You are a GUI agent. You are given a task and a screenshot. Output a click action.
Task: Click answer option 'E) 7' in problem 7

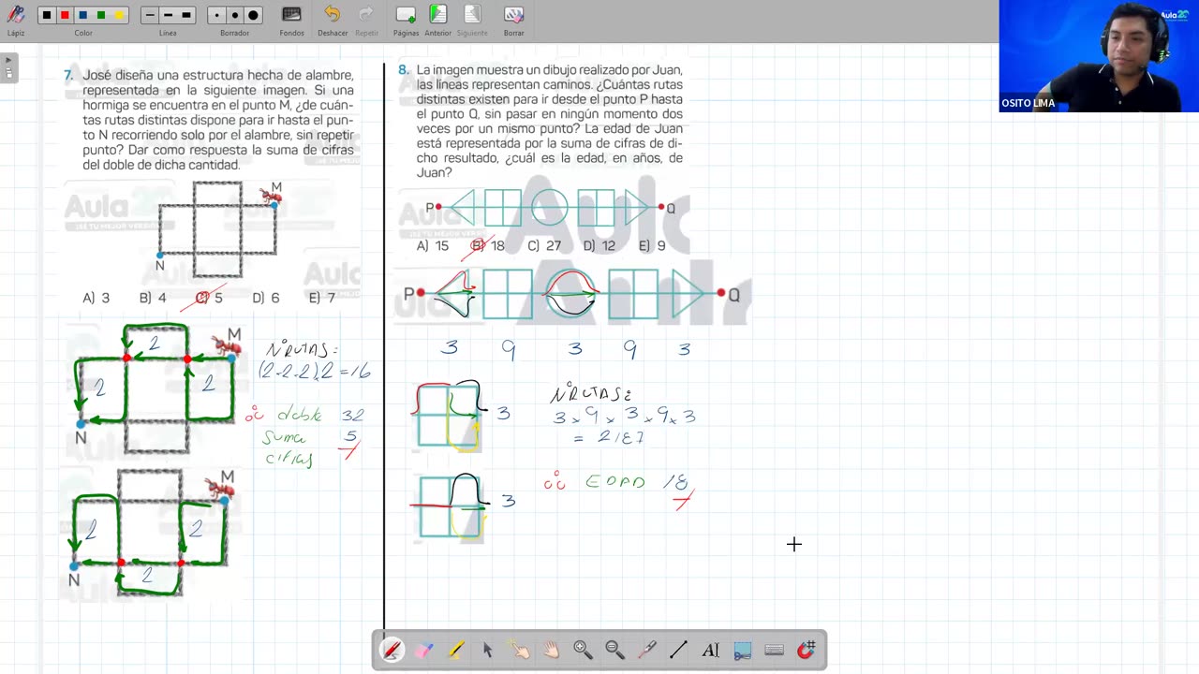(x=322, y=298)
